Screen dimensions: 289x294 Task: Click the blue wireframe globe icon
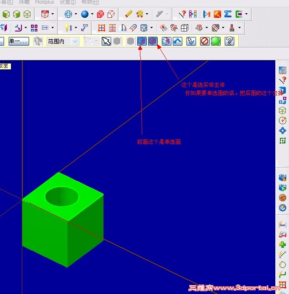(x=68, y=14)
